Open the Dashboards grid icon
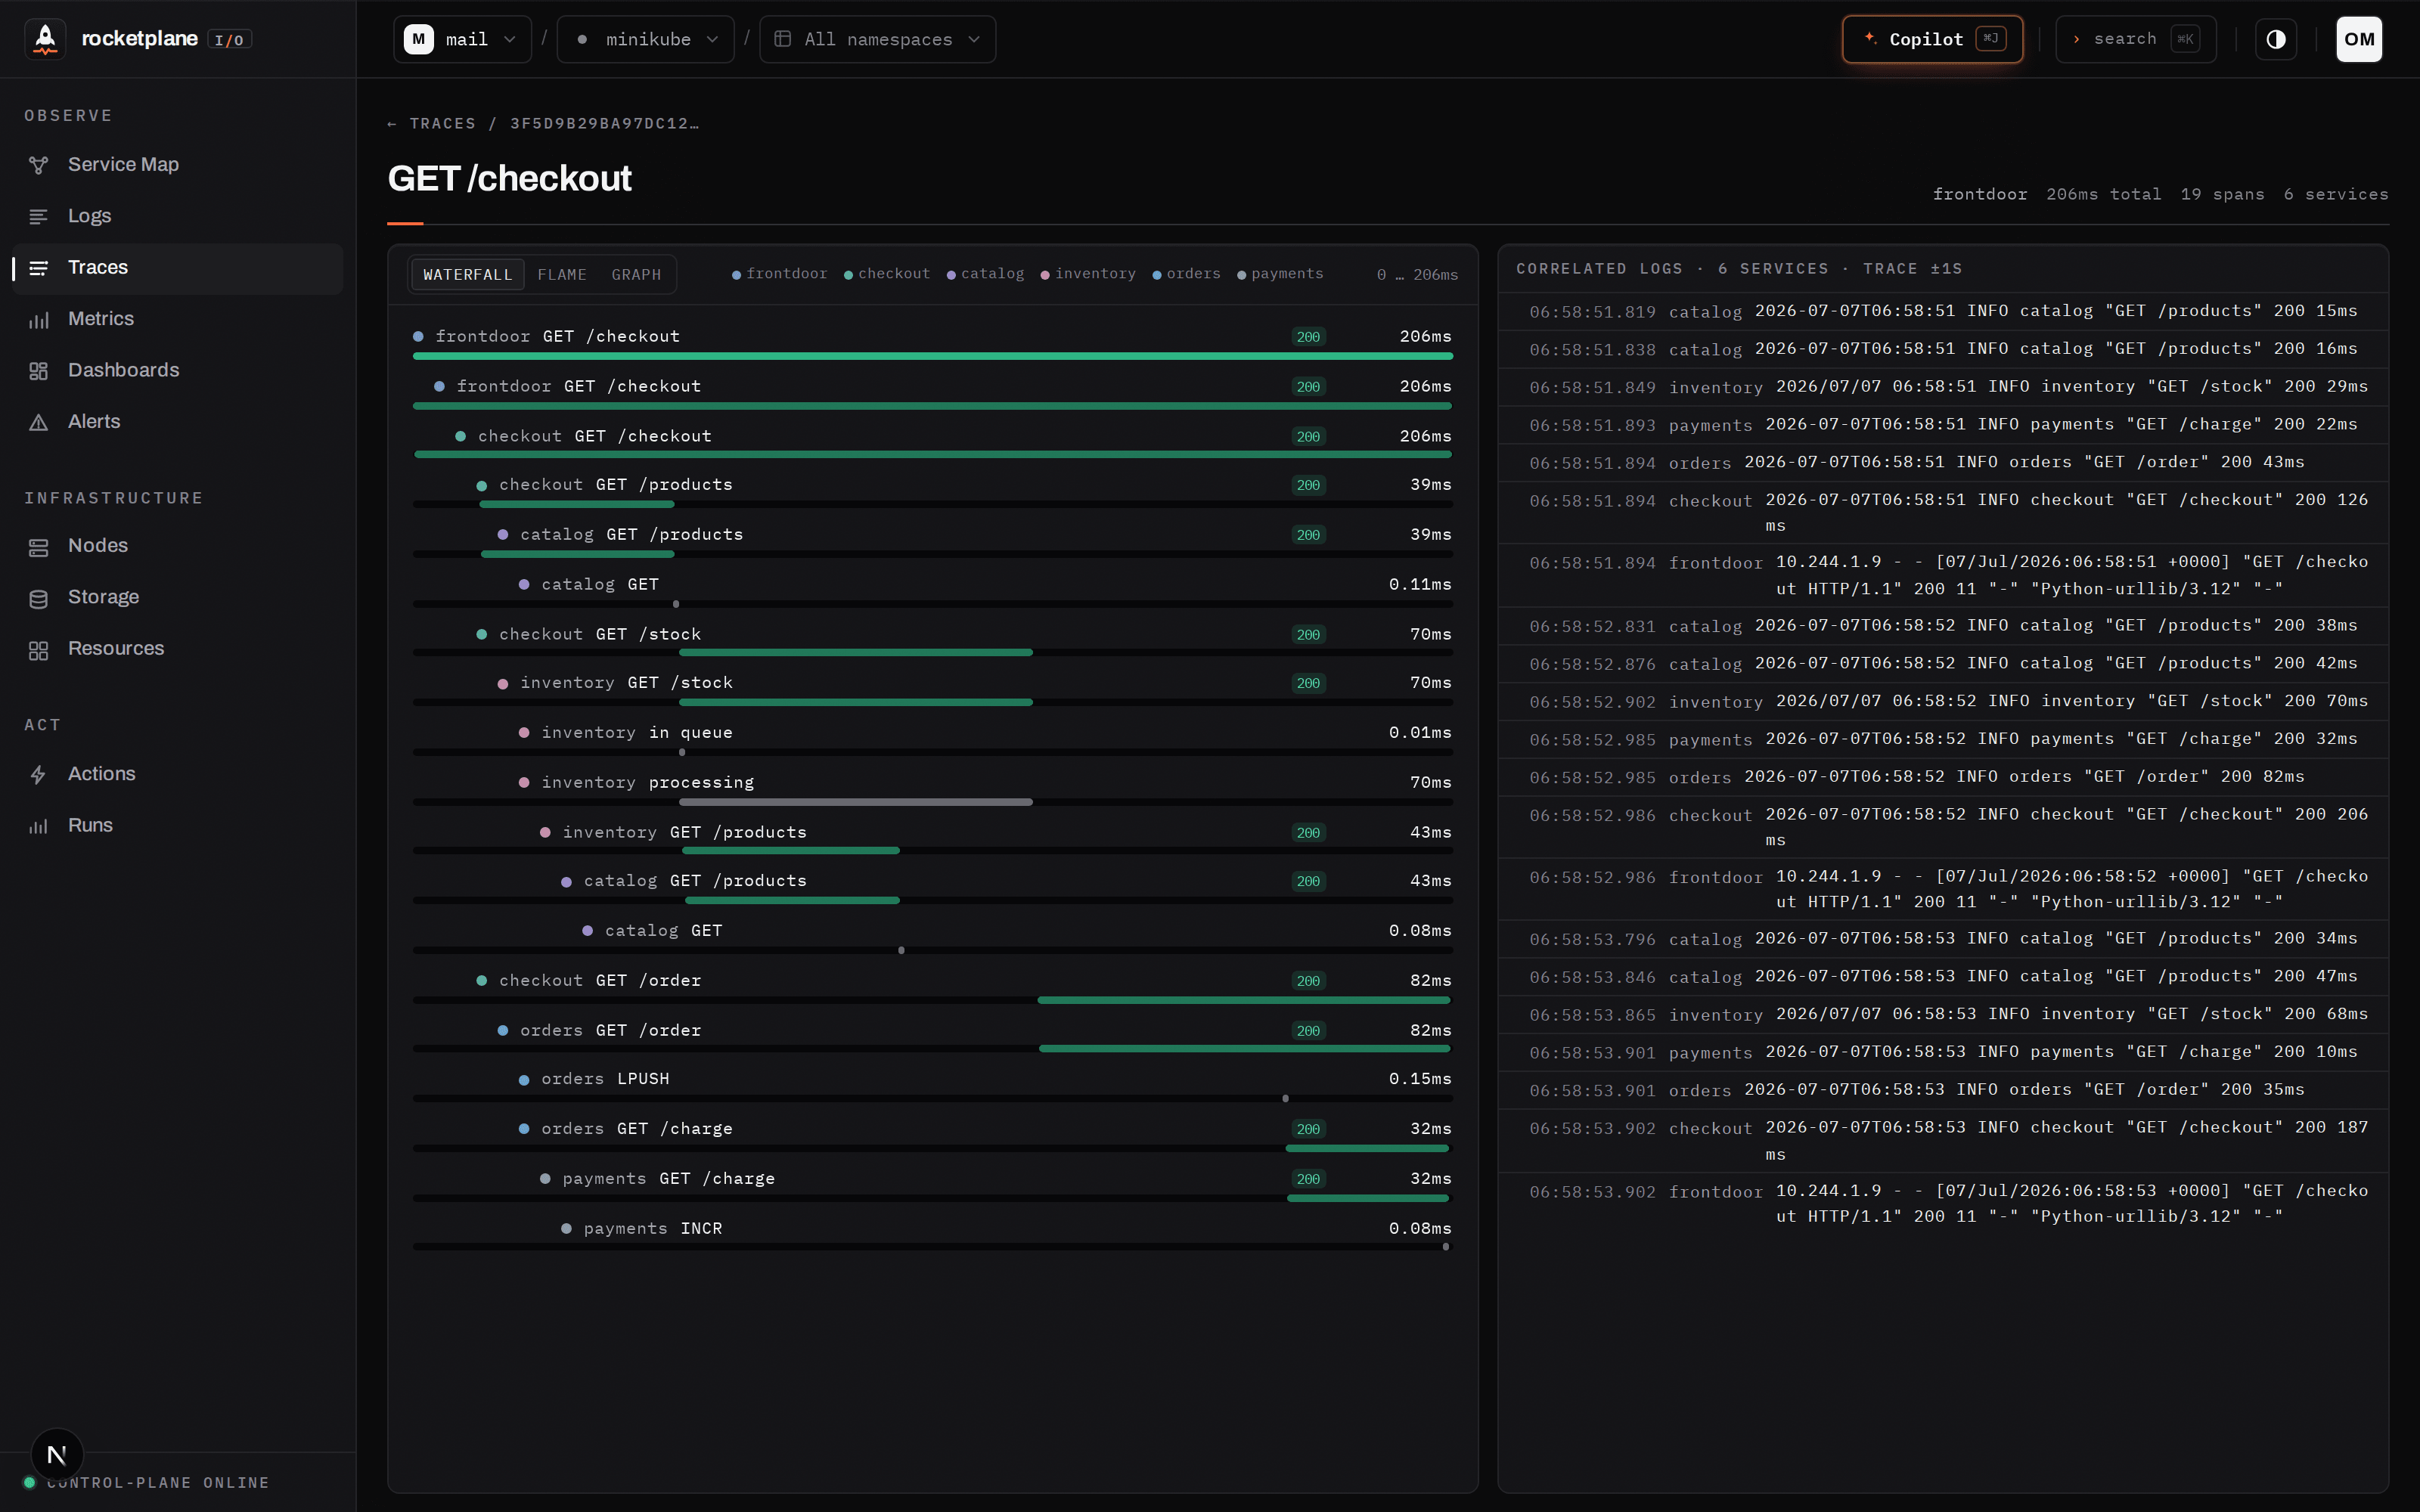The height and width of the screenshot is (1512, 2420). pyautogui.click(x=38, y=371)
